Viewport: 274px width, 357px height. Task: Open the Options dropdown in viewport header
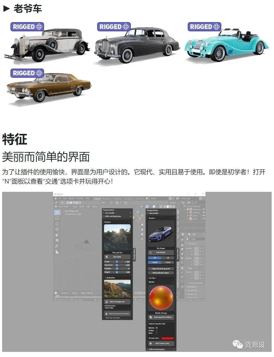pyautogui.click(x=173, y=203)
